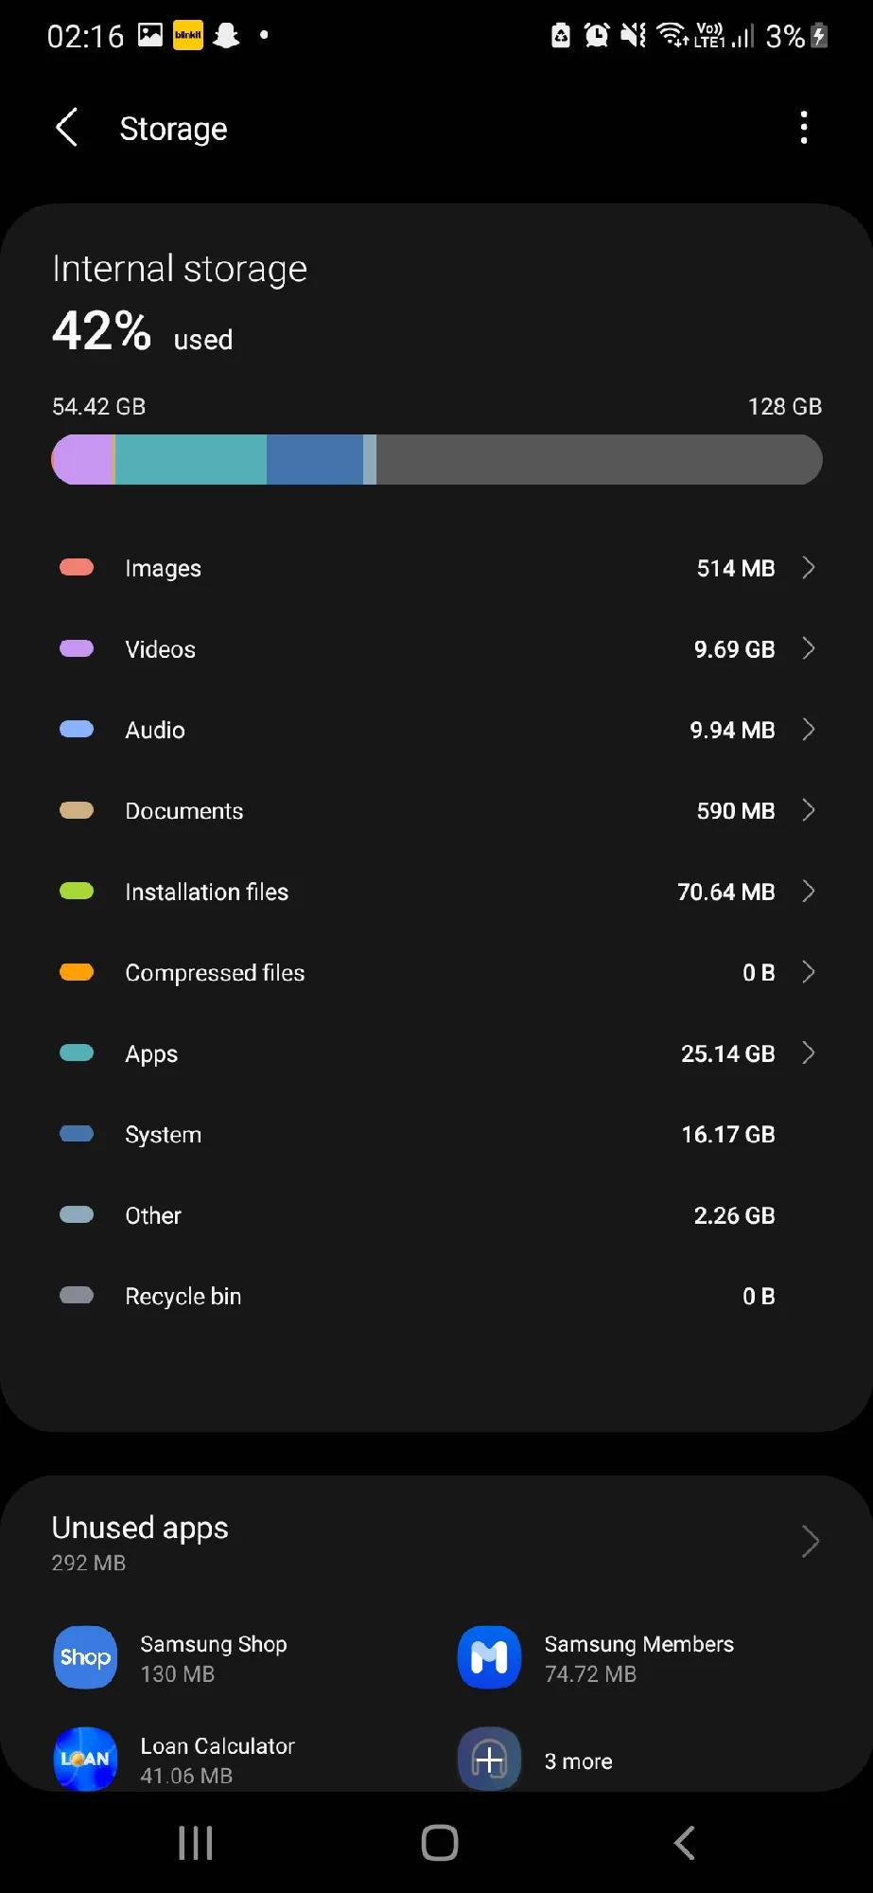Expand the Images category chevron

pos(809,568)
